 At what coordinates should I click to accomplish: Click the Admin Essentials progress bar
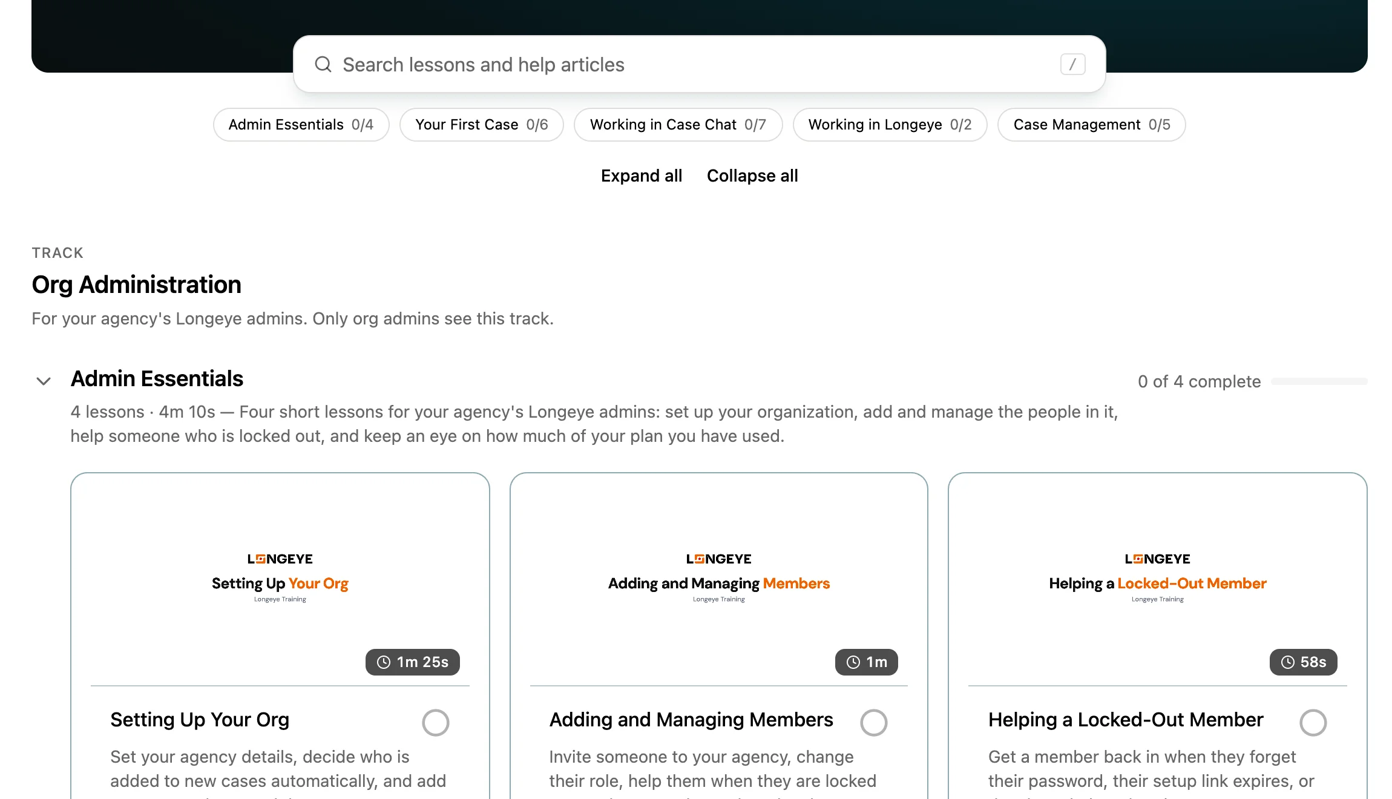(x=1319, y=381)
